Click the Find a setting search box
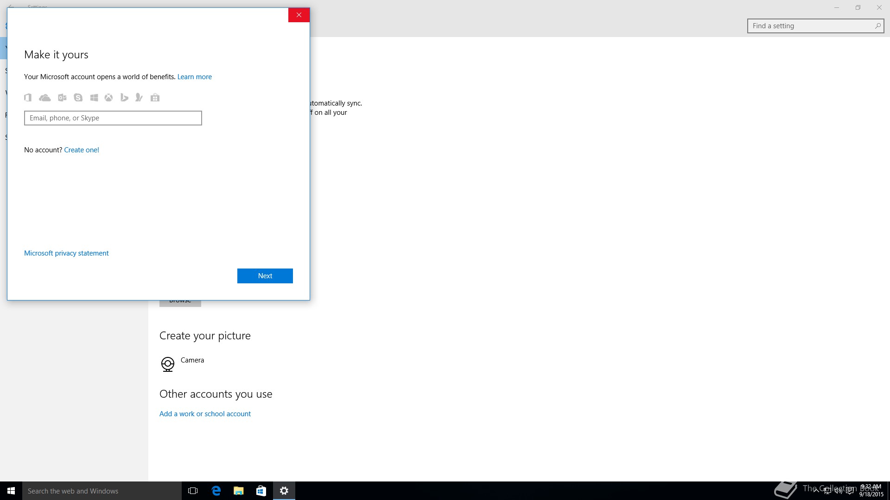The image size is (890, 500). click(x=816, y=26)
